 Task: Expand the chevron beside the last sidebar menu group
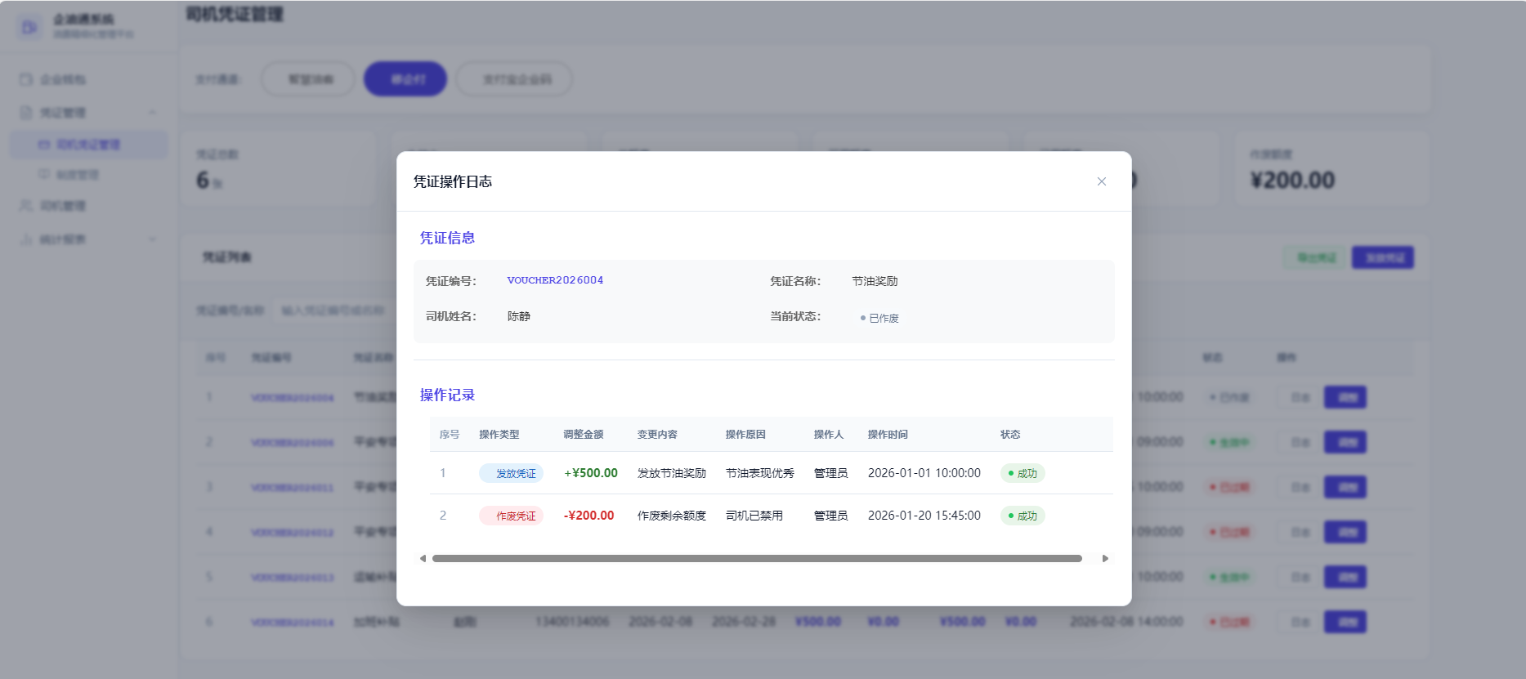pyautogui.click(x=152, y=239)
